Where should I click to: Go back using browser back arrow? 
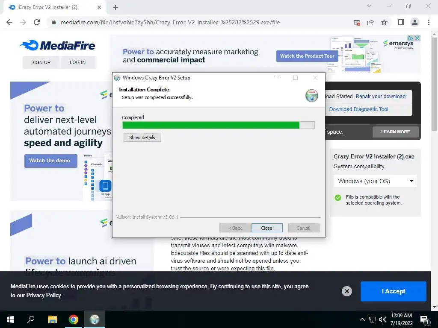point(9,22)
